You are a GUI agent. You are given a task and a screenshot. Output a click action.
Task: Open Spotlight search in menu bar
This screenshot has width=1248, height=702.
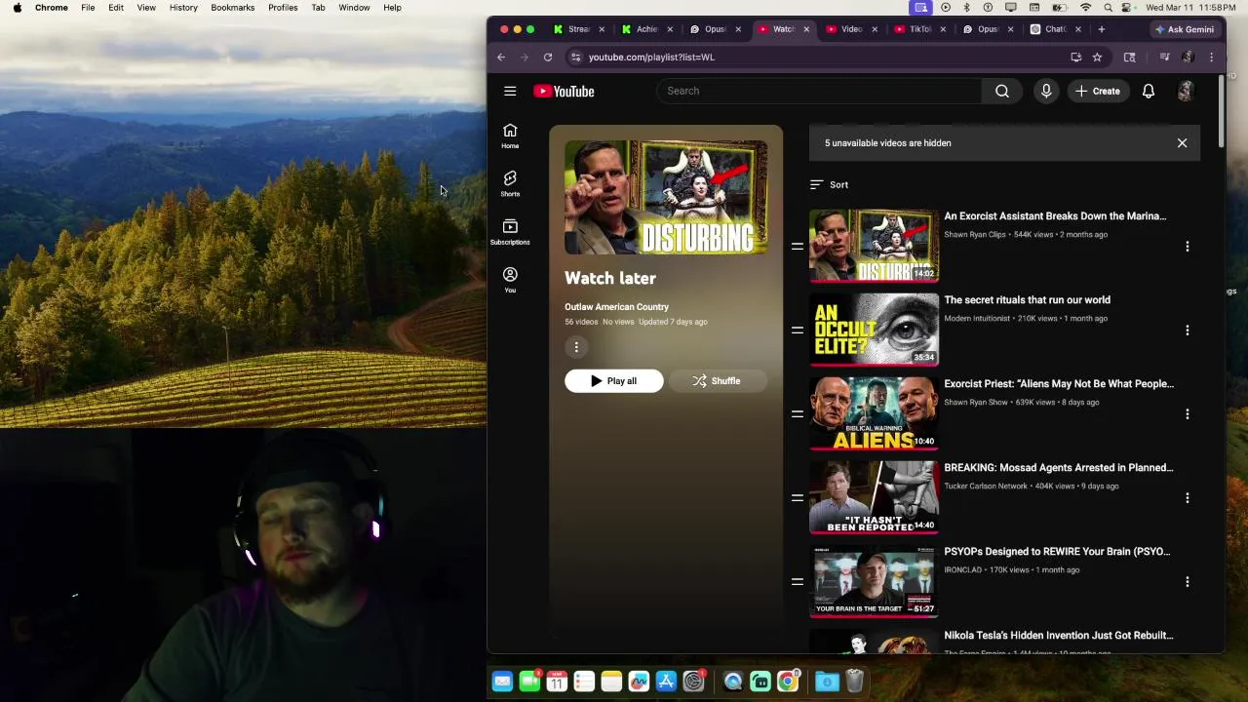pos(1108,8)
